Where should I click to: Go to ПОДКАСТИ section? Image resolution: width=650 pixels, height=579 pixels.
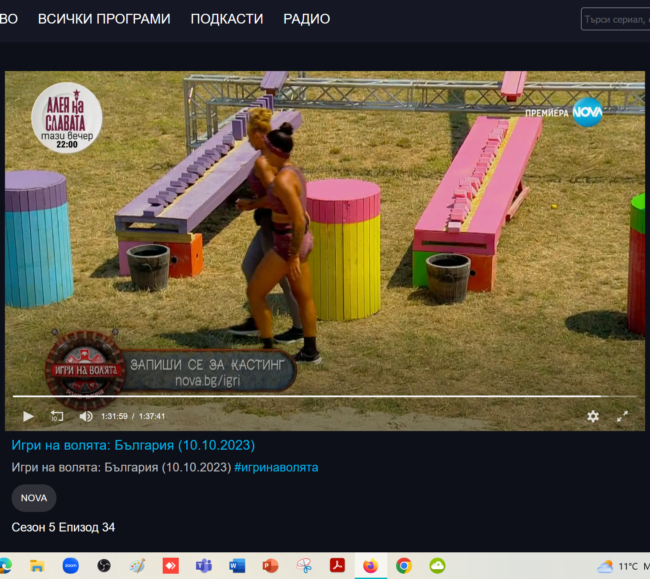point(227,19)
